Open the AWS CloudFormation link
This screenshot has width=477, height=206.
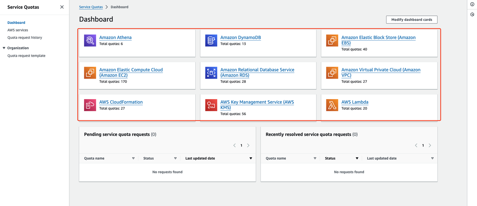(121, 102)
